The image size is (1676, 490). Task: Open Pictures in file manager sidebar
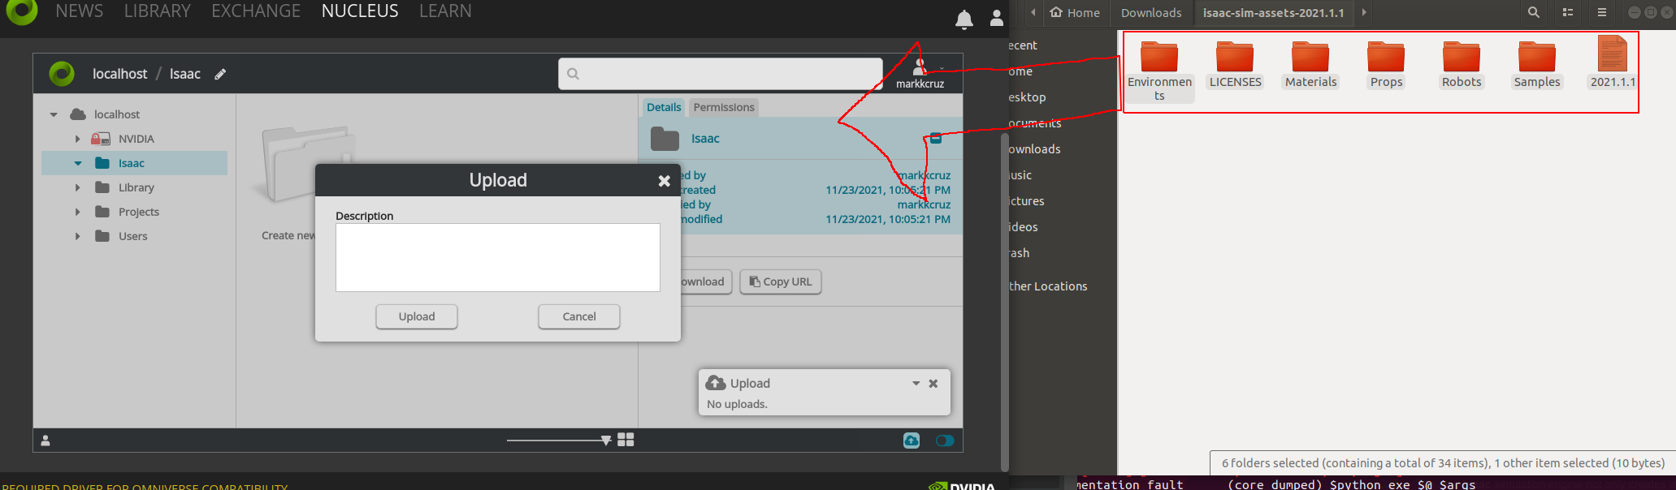[1026, 201]
